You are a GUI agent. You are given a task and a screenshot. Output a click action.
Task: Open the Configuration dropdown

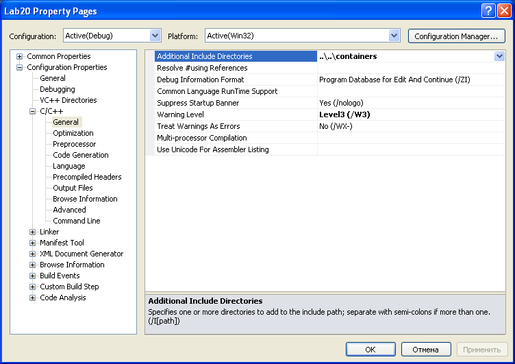[x=155, y=36]
